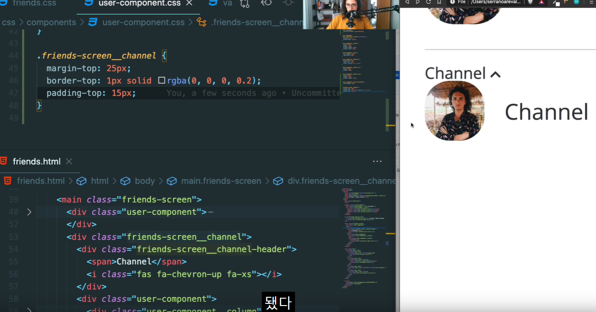Viewport: 596px width, 312px height.
Task: Reload the browser page
Action: [429, 2]
